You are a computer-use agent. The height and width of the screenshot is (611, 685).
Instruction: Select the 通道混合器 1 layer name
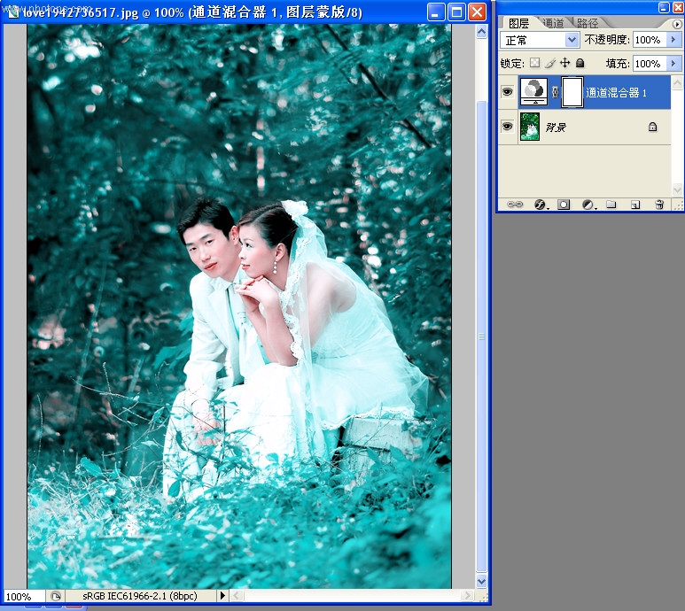(x=616, y=92)
